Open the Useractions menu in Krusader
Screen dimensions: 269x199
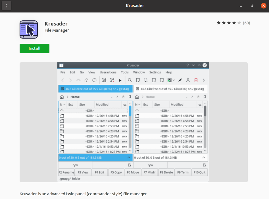tap(108, 72)
